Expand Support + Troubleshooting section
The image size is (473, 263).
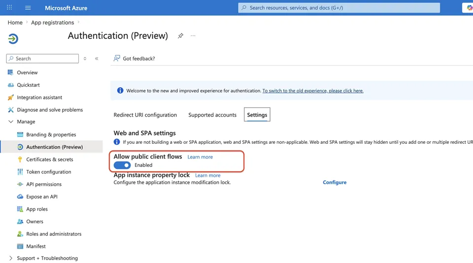point(11,258)
